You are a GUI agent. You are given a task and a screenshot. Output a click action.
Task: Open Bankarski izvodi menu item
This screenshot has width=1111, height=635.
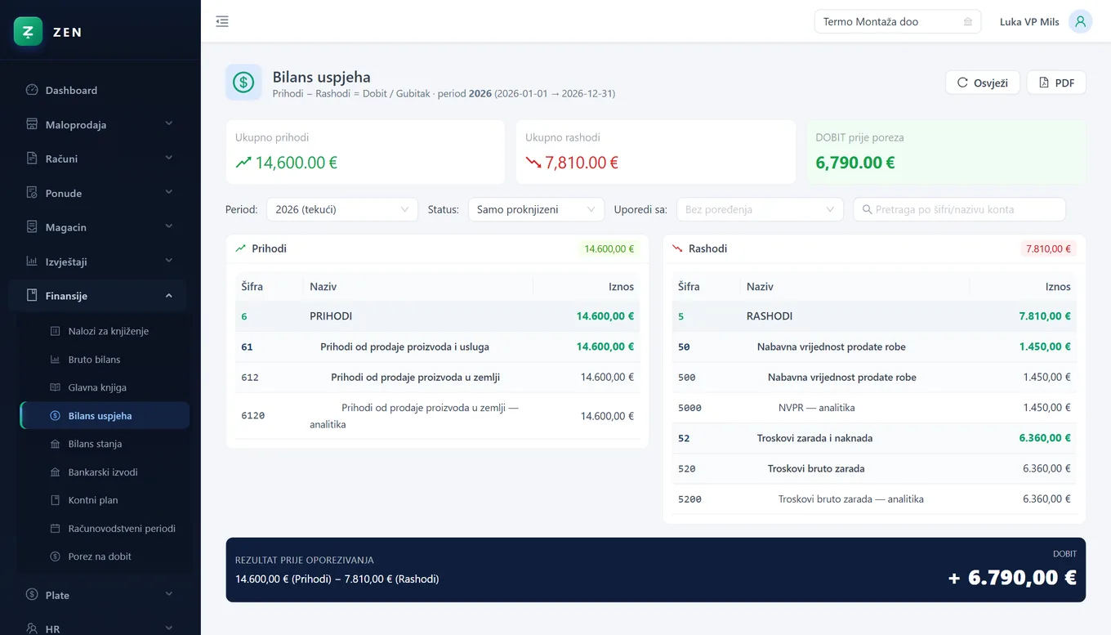click(106, 472)
